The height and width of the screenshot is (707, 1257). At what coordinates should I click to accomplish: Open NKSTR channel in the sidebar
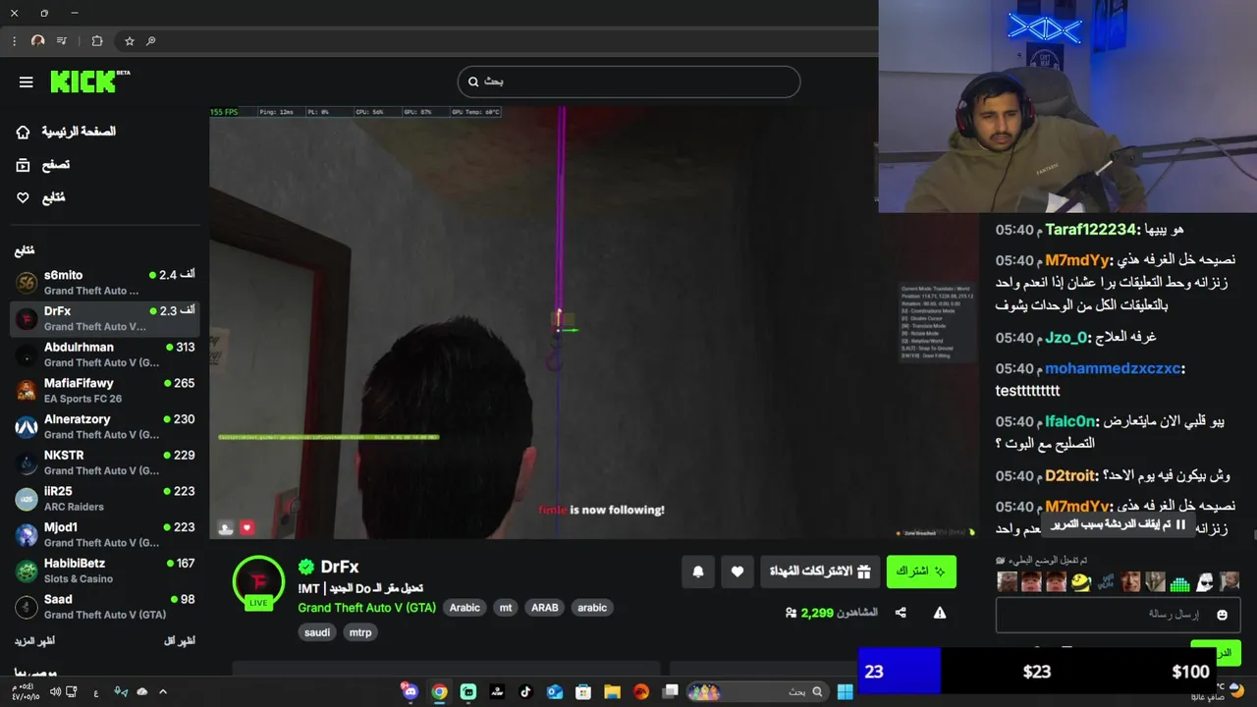pos(105,462)
